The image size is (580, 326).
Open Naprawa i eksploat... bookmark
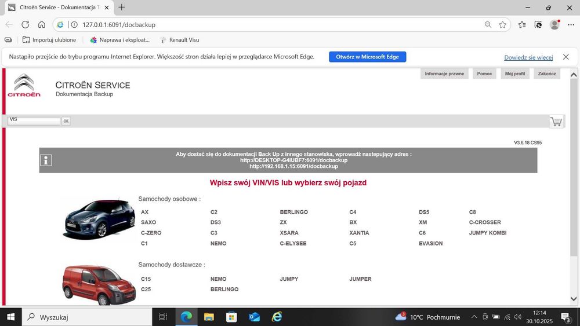[120, 40]
